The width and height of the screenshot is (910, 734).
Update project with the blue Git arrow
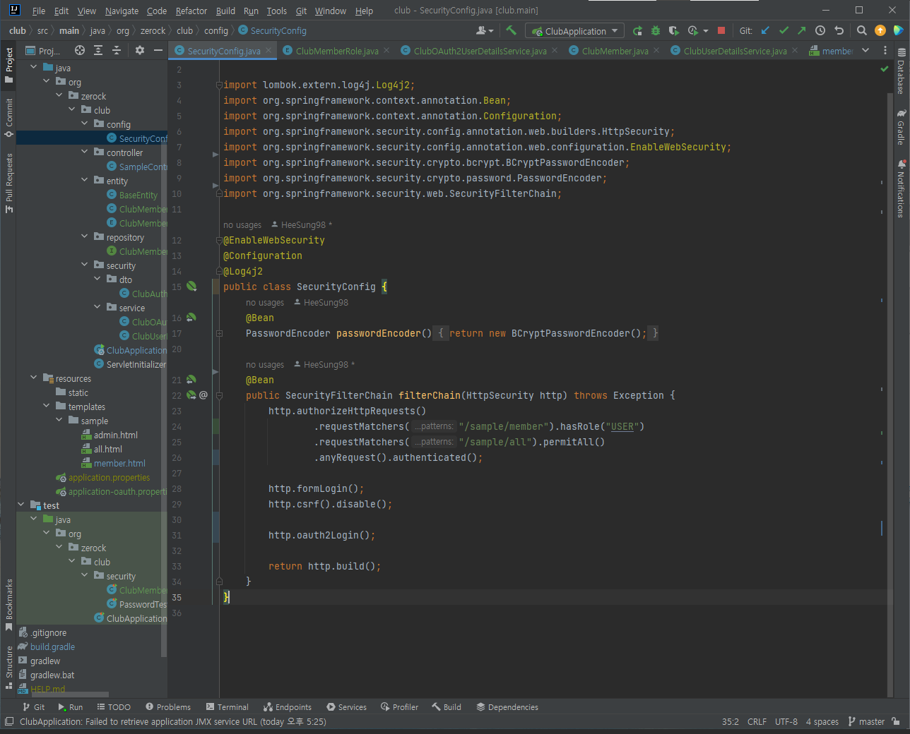(x=765, y=30)
